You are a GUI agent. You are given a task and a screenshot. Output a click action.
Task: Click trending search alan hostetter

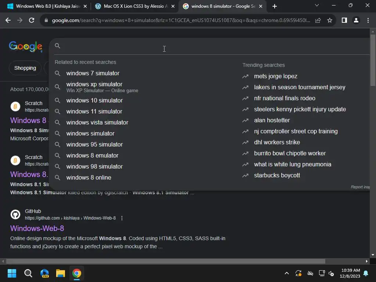[x=272, y=120]
